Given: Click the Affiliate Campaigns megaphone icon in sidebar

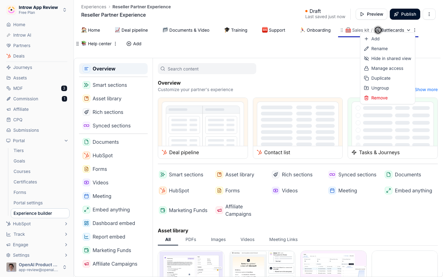Looking at the screenshot, I should coord(86,264).
